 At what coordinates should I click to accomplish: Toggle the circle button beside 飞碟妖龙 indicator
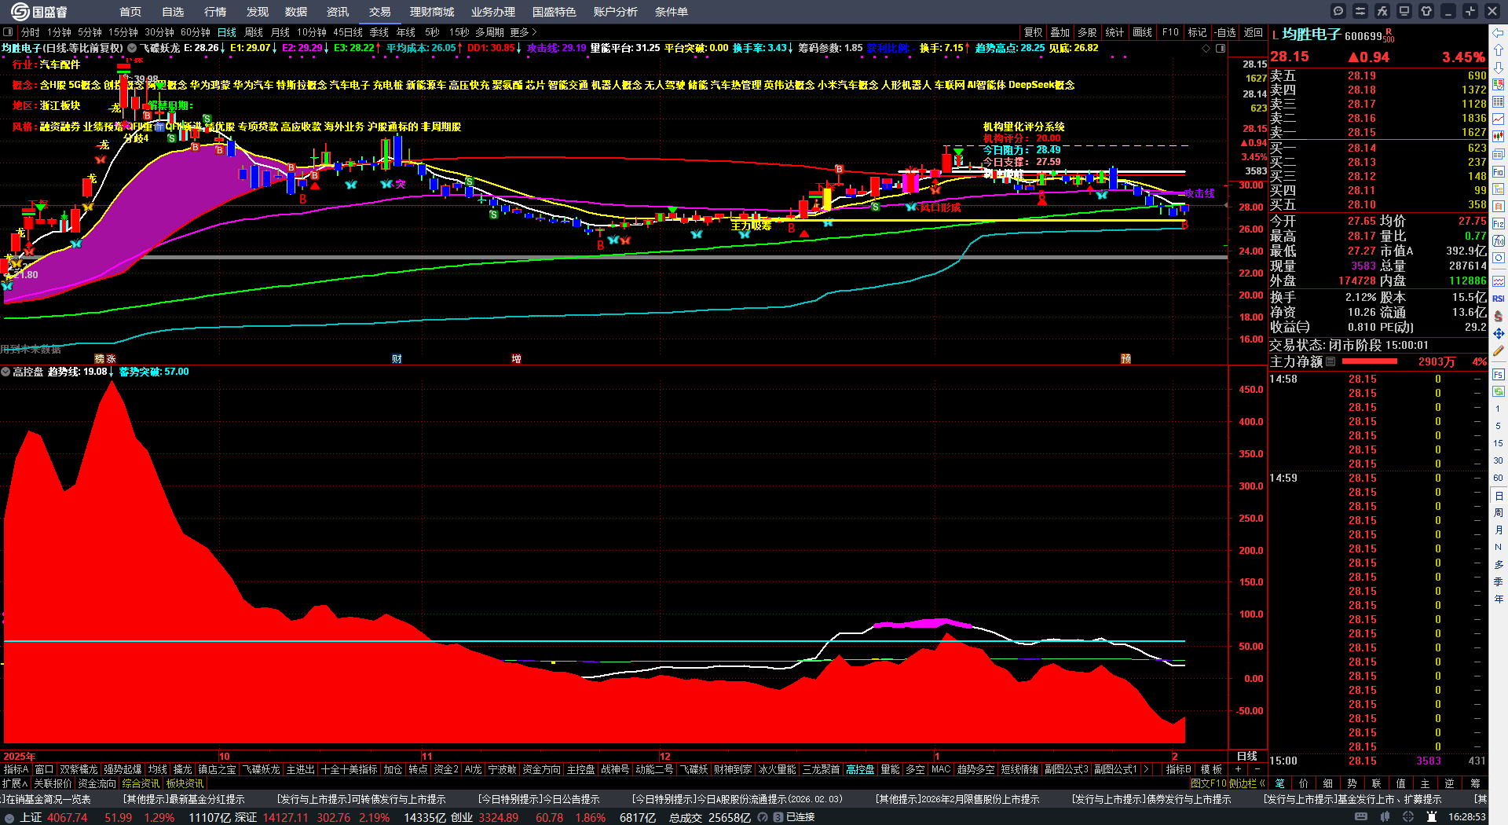pyautogui.click(x=132, y=48)
